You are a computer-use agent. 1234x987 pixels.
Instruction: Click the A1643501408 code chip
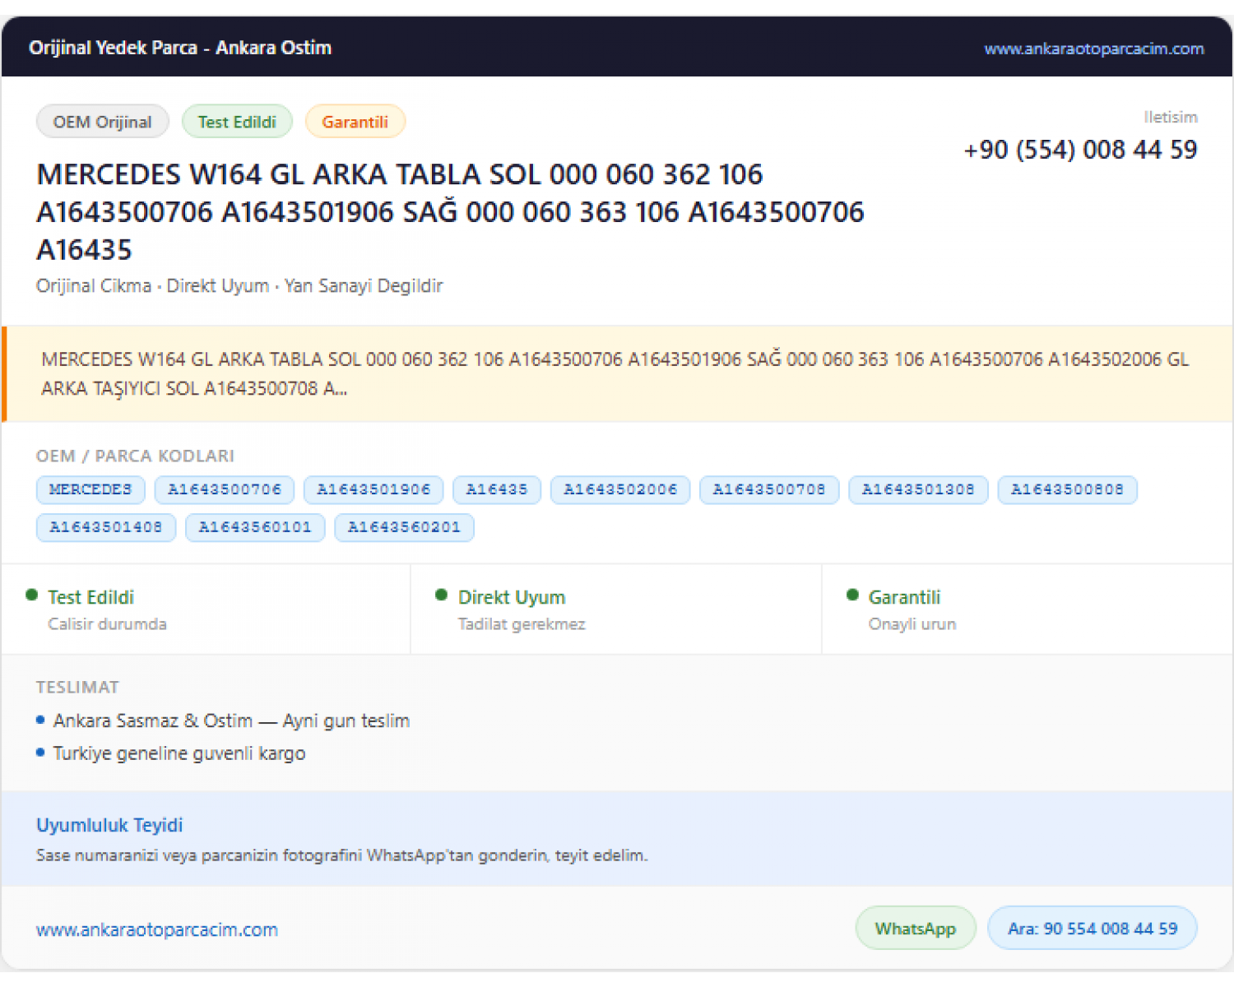click(x=106, y=527)
